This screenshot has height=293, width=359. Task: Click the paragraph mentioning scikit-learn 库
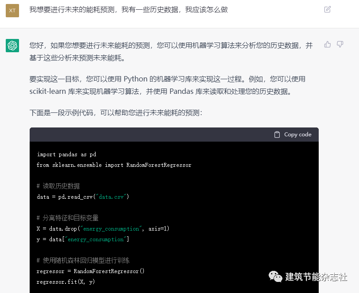(167, 85)
